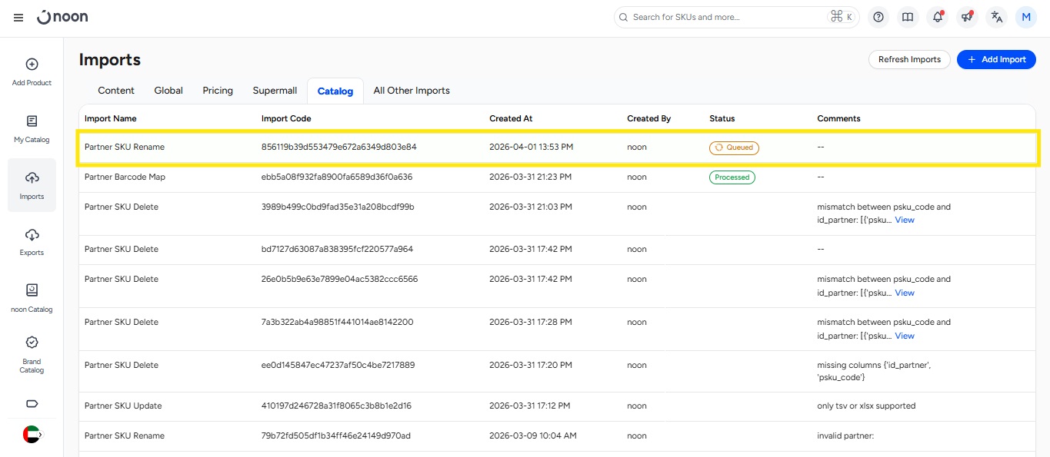Viewport: 1050px width, 457px height.
Task: Open the hamburger menu
Action: pyautogui.click(x=18, y=18)
